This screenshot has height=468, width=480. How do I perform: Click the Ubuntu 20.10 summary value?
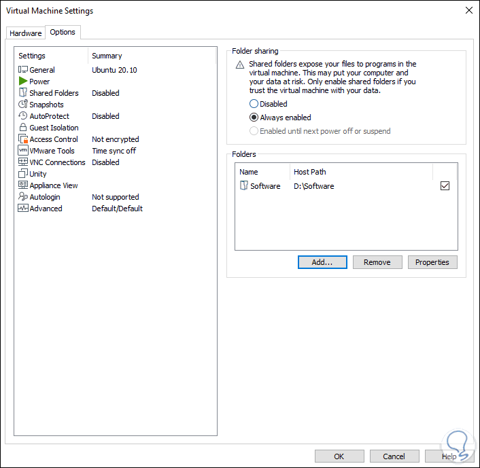tap(114, 70)
